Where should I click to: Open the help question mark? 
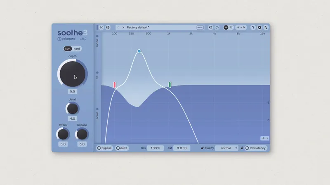(x=253, y=28)
